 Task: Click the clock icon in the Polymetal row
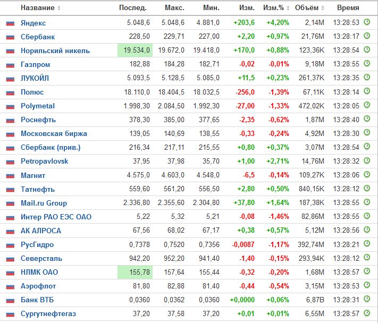[x=367, y=105]
